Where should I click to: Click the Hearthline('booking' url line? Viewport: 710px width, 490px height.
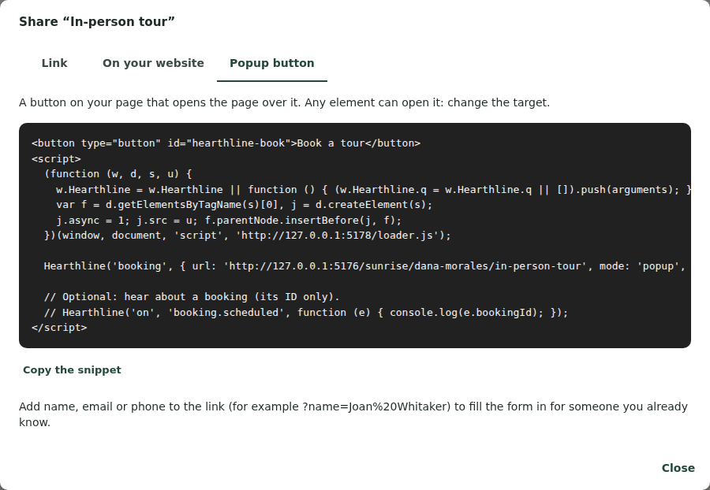[364, 266]
